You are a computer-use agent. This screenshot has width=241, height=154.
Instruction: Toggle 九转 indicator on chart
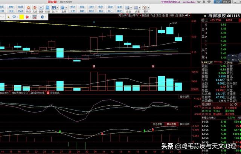click(124, 15)
